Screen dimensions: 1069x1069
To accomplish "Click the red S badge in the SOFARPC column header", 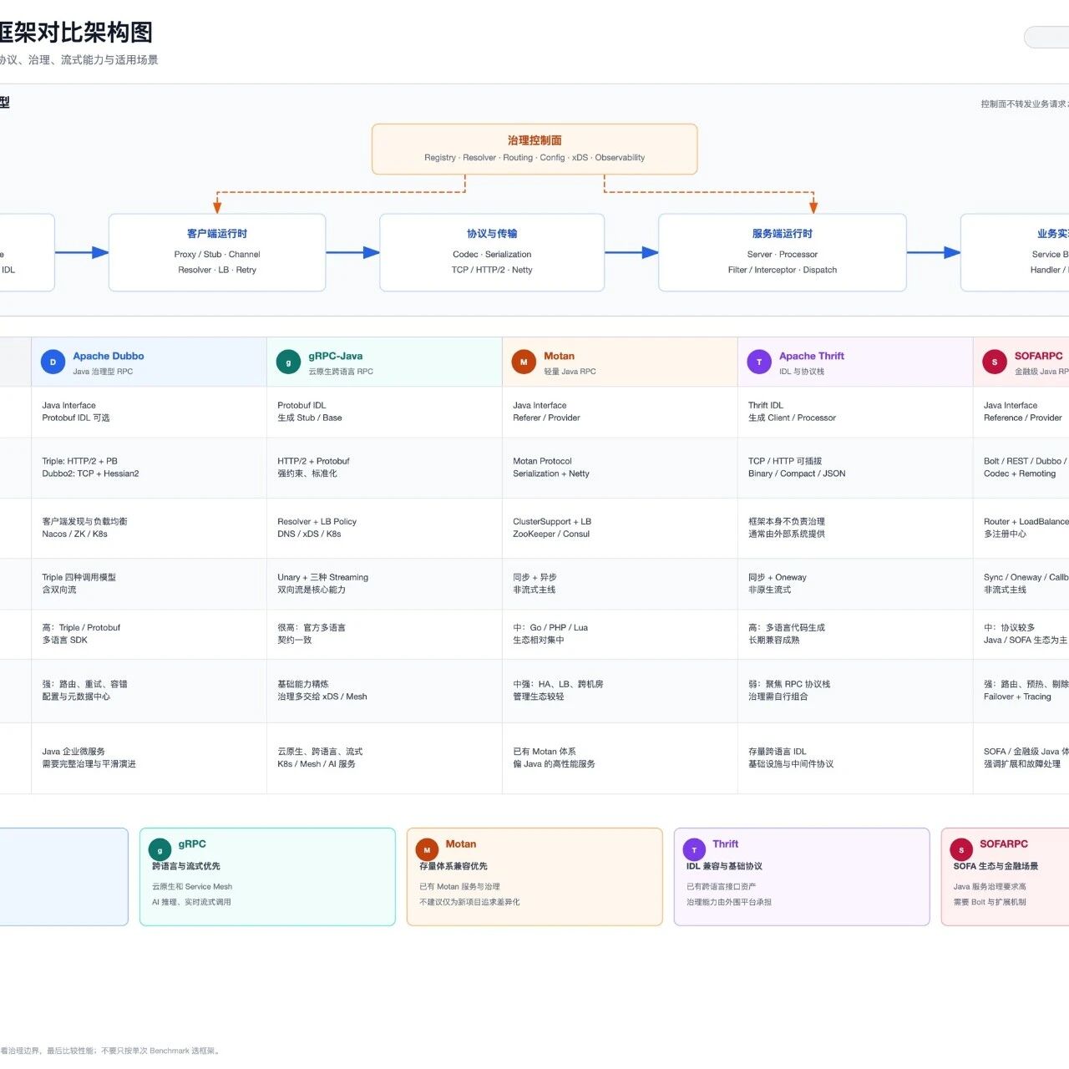I will point(995,362).
